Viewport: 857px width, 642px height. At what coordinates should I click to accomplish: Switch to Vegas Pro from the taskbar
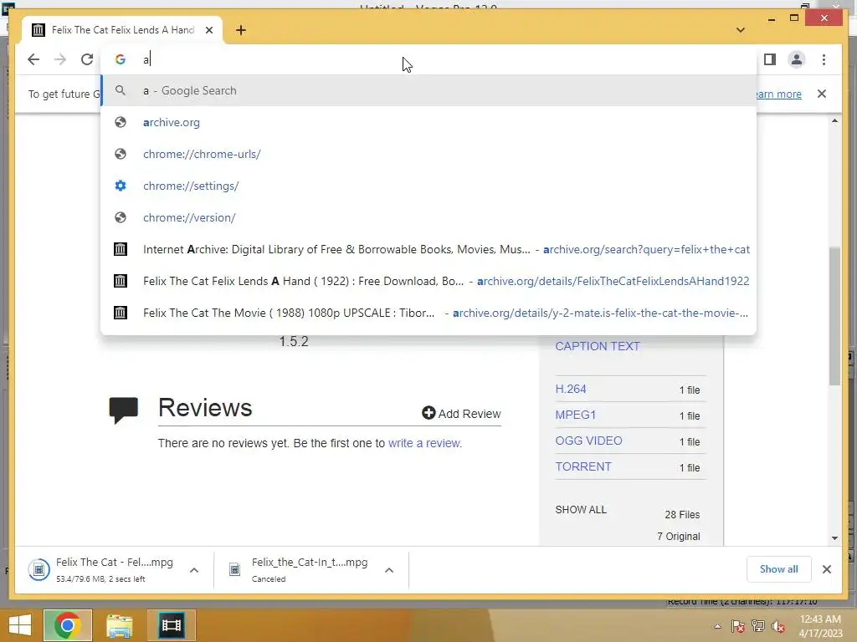coord(171,625)
